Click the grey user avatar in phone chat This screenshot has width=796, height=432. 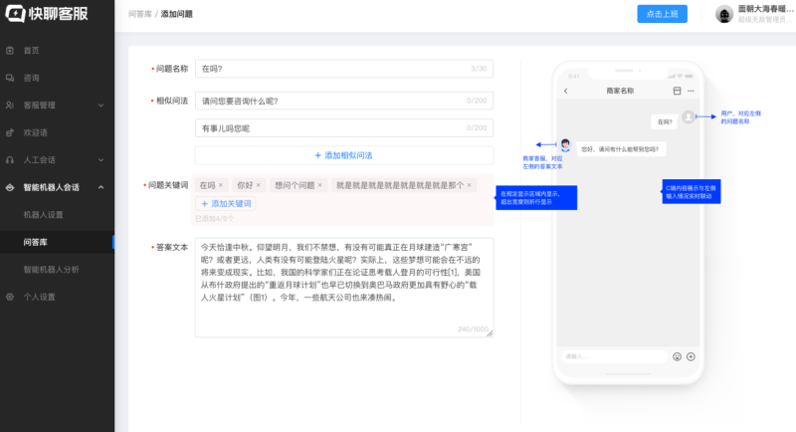pos(689,117)
